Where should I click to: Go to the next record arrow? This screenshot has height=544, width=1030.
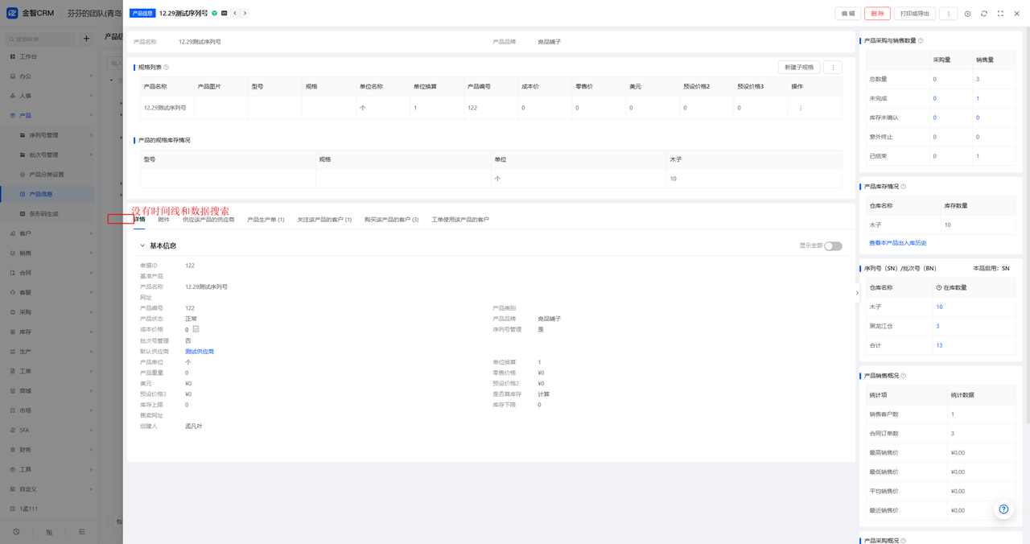(x=245, y=14)
